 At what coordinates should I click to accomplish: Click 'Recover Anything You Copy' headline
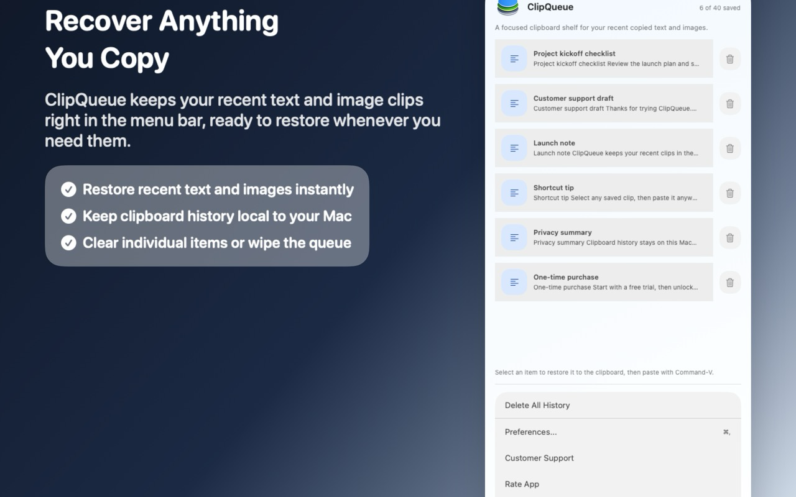tap(162, 39)
